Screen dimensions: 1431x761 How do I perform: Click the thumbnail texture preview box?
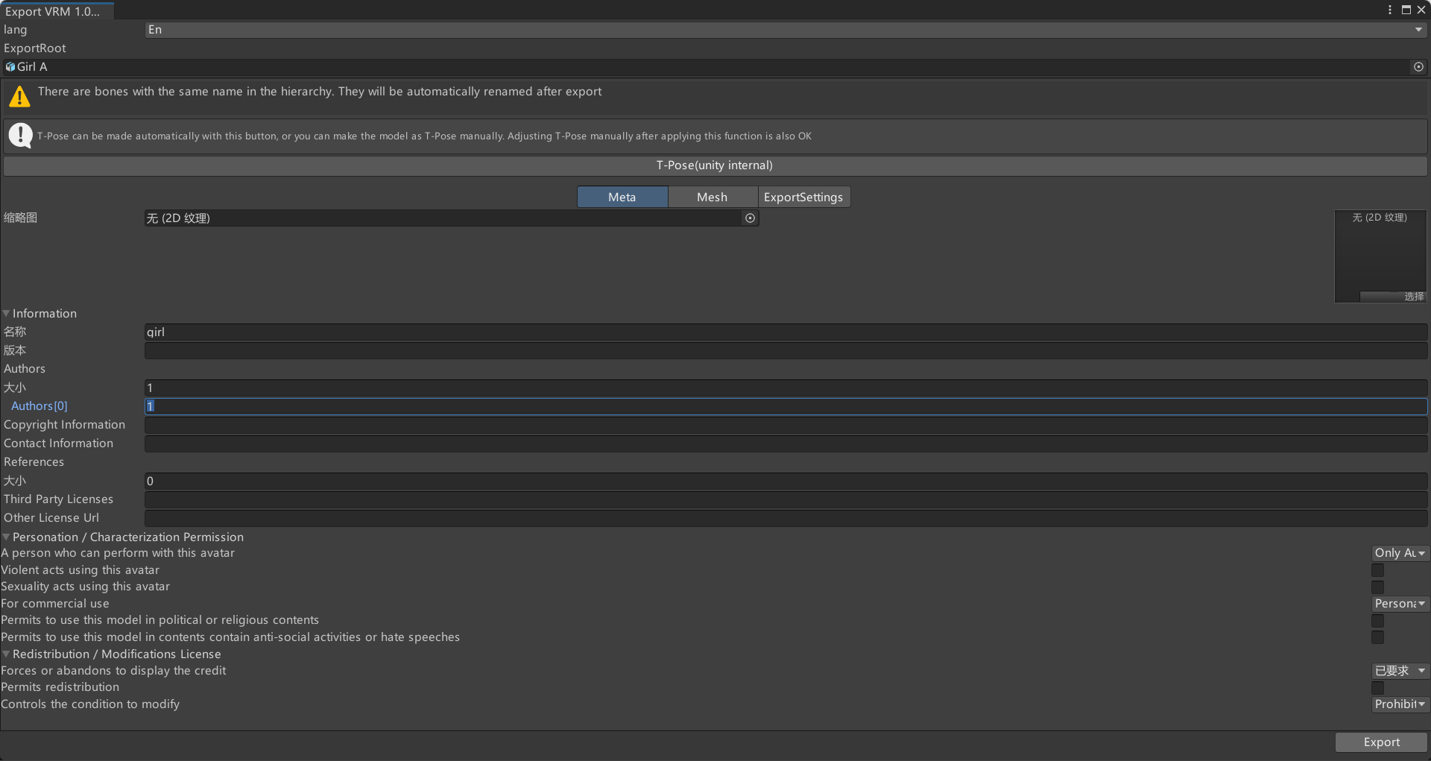(x=1380, y=256)
